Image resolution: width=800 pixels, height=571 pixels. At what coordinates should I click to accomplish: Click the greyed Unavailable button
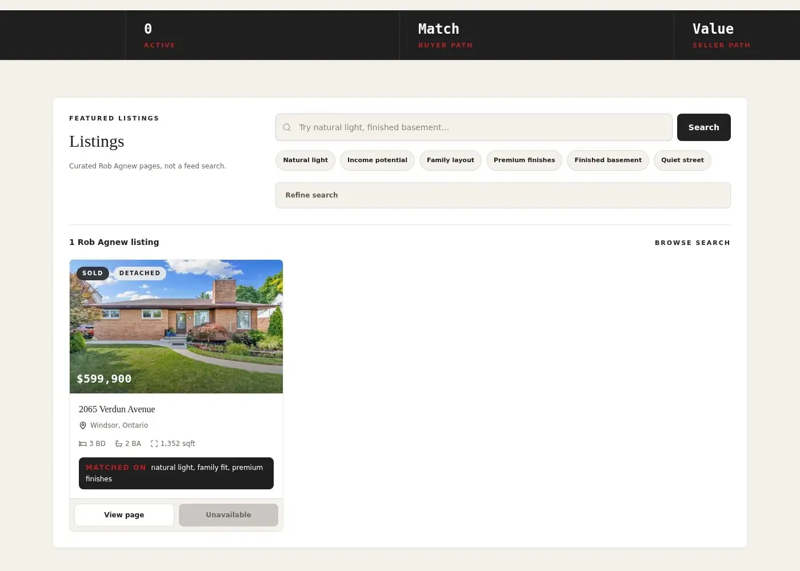[229, 515]
